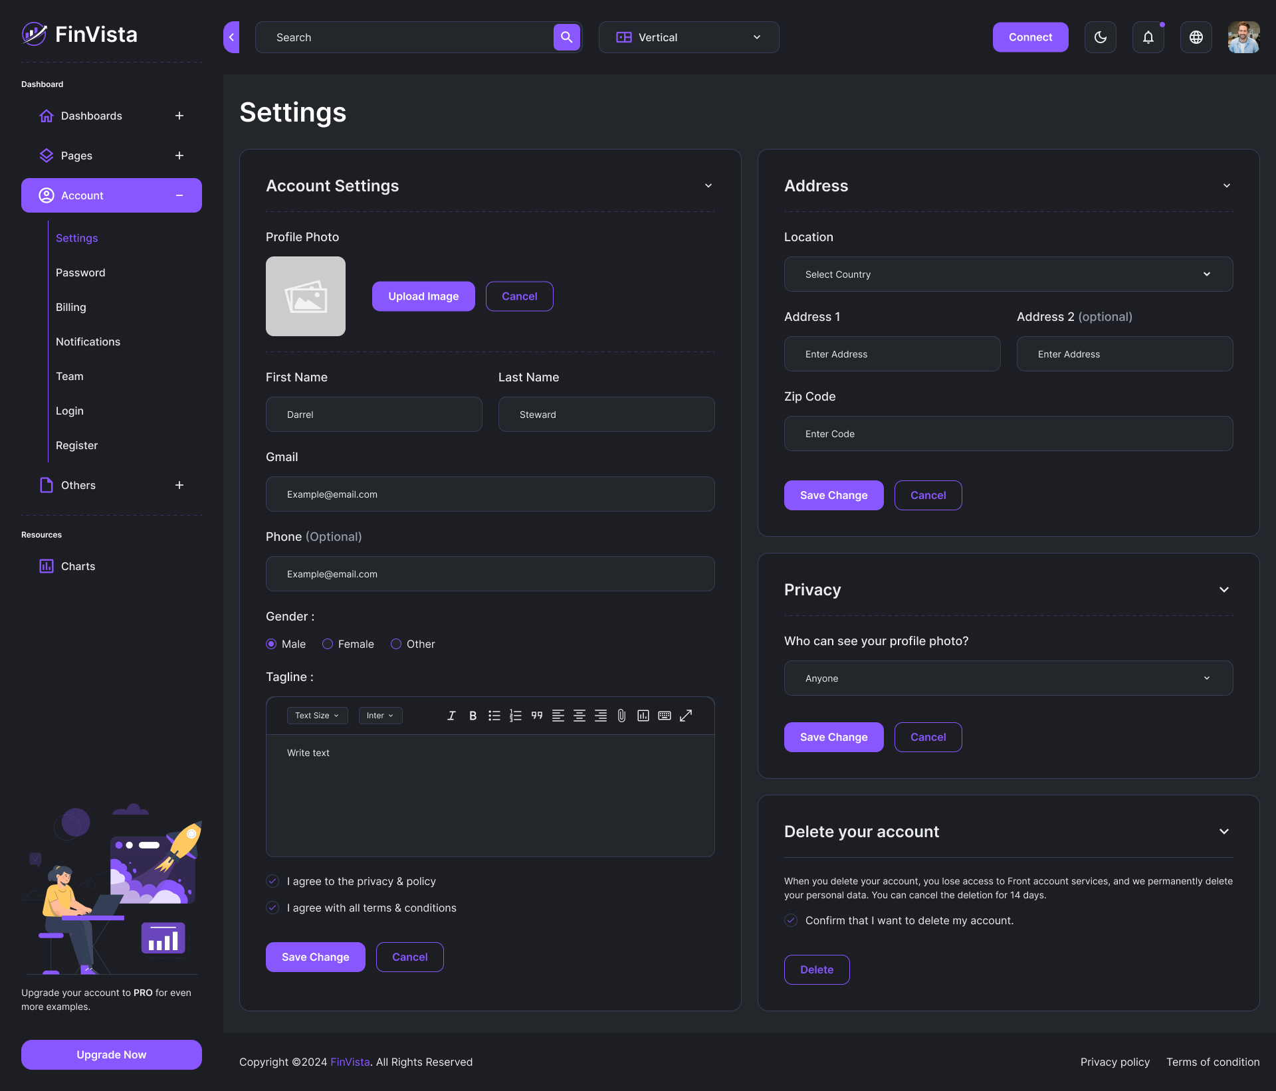Open the Select Country dropdown
The image size is (1276, 1091).
pos(1008,274)
